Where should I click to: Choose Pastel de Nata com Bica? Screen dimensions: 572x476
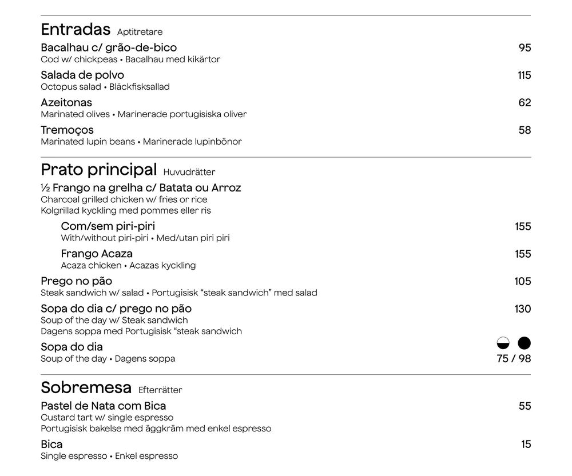(x=103, y=406)
